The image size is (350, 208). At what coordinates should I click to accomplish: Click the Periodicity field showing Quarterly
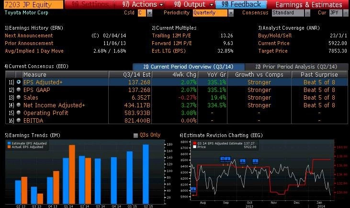210,13
